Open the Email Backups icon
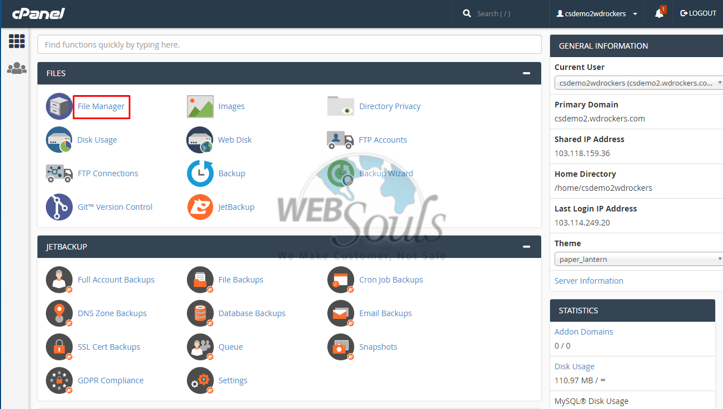Viewport: 723px width, 409px height. point(341,313)
